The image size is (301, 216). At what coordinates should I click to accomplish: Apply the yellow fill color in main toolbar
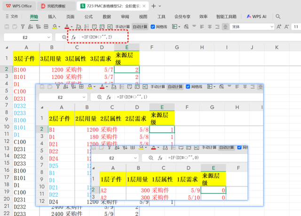click(55, 27)
